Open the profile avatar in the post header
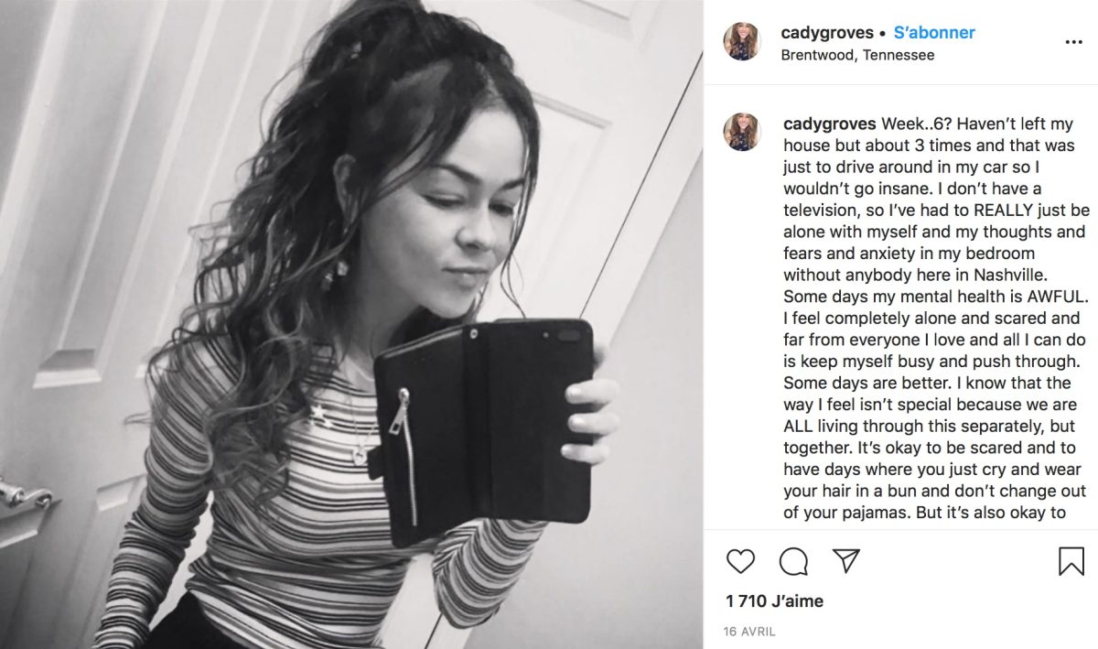This screenshot has height=649, width=1098. (x=742, y=41)
